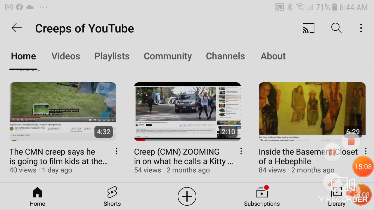Tap "84 views · 2 months ago" text
This screenshot has height=210, width=374.
tap(297, 170)
